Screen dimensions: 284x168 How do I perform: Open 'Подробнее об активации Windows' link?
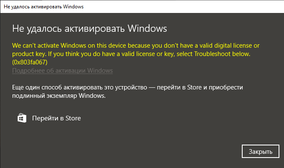pos(63,71)
